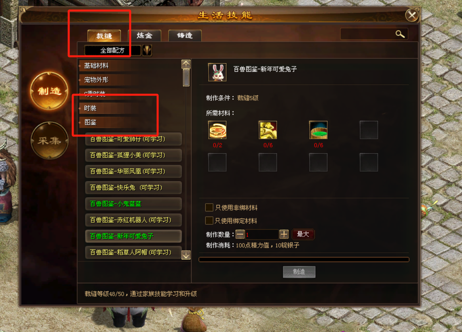
Task: Select the golden cloth material icon
Action: [268, 130]
